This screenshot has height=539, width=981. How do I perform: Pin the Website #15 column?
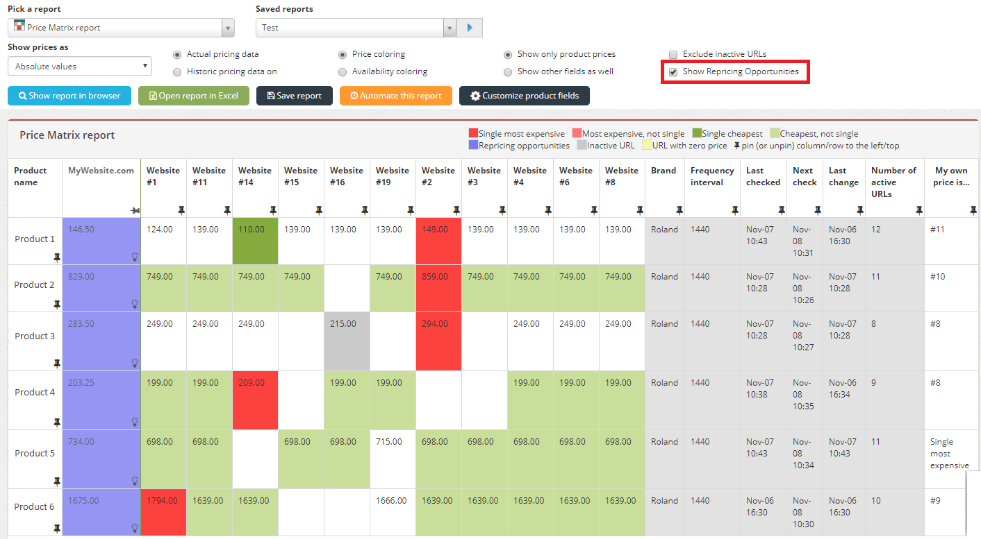point(319,209)
